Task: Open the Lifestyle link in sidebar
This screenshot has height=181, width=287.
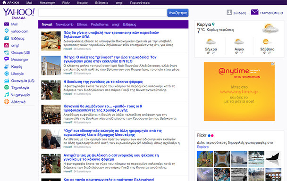Action: click(17, 74)
